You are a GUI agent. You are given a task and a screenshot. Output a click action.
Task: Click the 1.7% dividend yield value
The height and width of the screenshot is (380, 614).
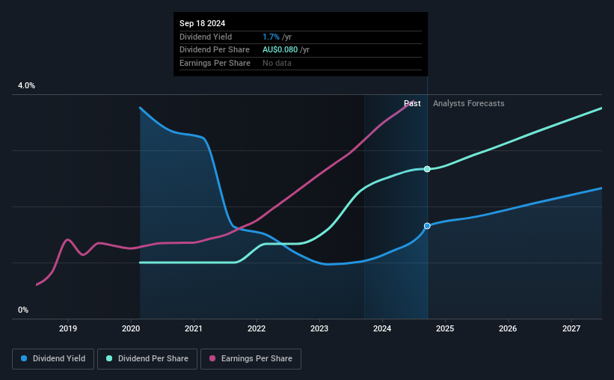(271, 37)
